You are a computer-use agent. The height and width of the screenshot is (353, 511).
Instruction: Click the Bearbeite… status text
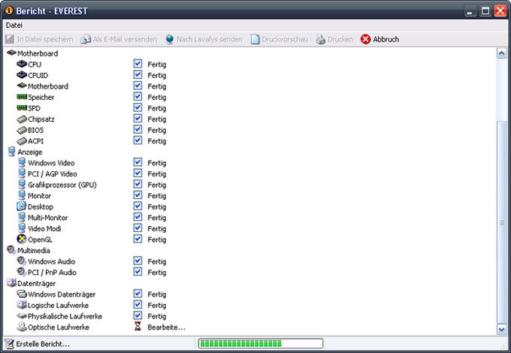click(x=166, y=327)
